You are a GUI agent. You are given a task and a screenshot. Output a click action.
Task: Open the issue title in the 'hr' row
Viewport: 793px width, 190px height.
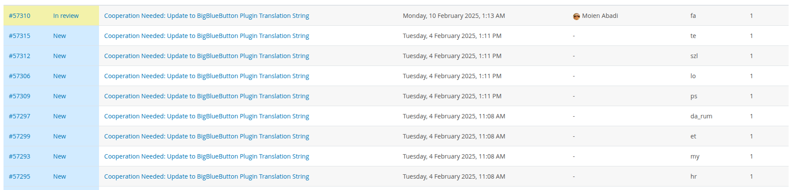pyautogui.click(x=206, y=176)
